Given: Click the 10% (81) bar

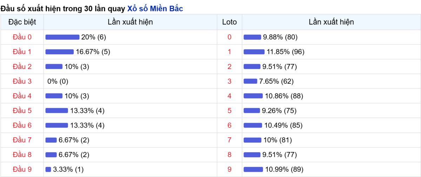Looking at the screenshot, I should pos(253,140).
